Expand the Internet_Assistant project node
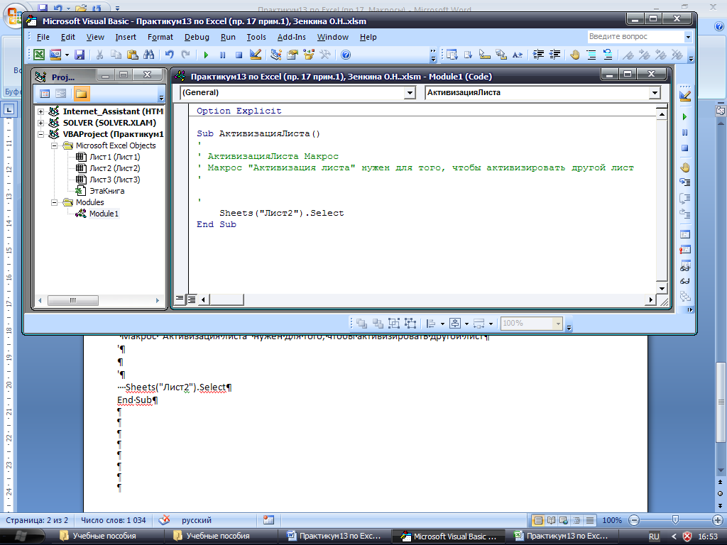 40,111
